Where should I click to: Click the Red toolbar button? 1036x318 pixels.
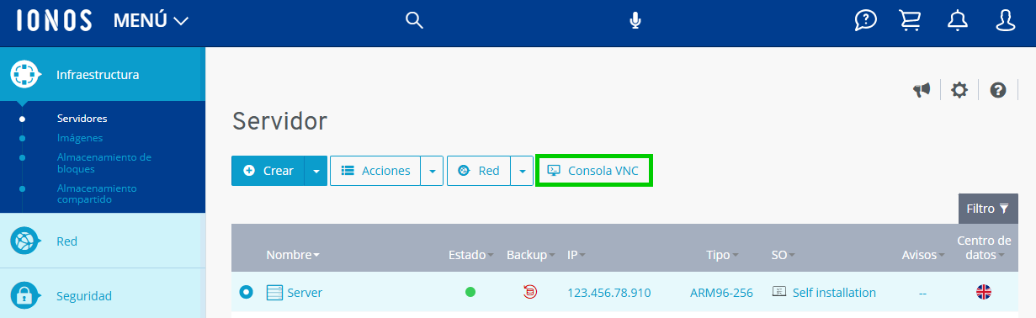pyautogui.click(x=478, y=171)
